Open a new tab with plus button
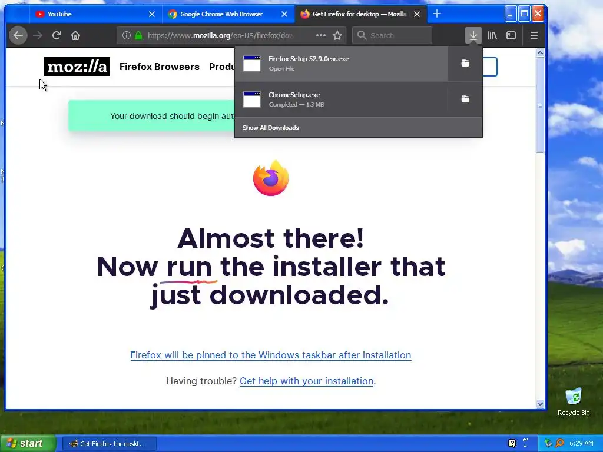Viewport: 603px width, 452px height. pos(437,14)
